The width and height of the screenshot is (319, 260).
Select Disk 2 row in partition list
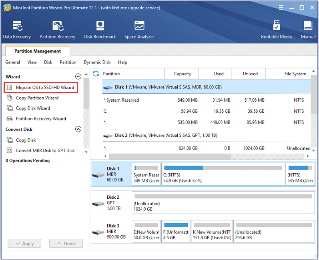point(207,135)
